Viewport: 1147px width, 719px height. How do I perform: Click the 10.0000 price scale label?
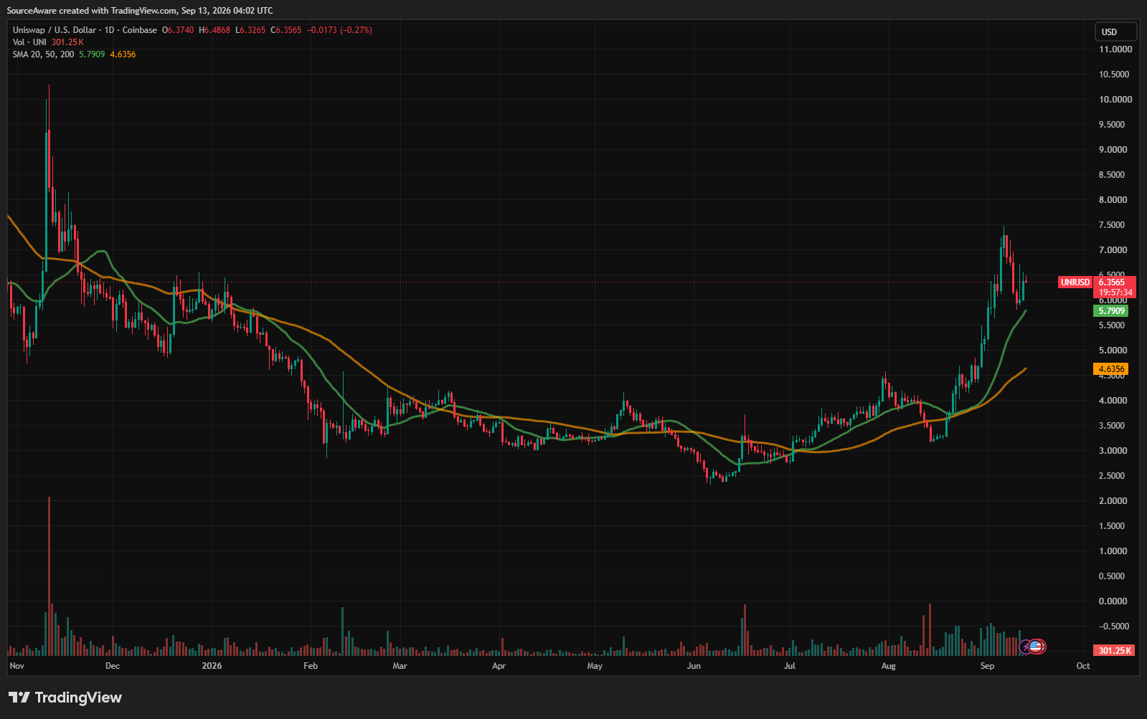[1115, 100]
